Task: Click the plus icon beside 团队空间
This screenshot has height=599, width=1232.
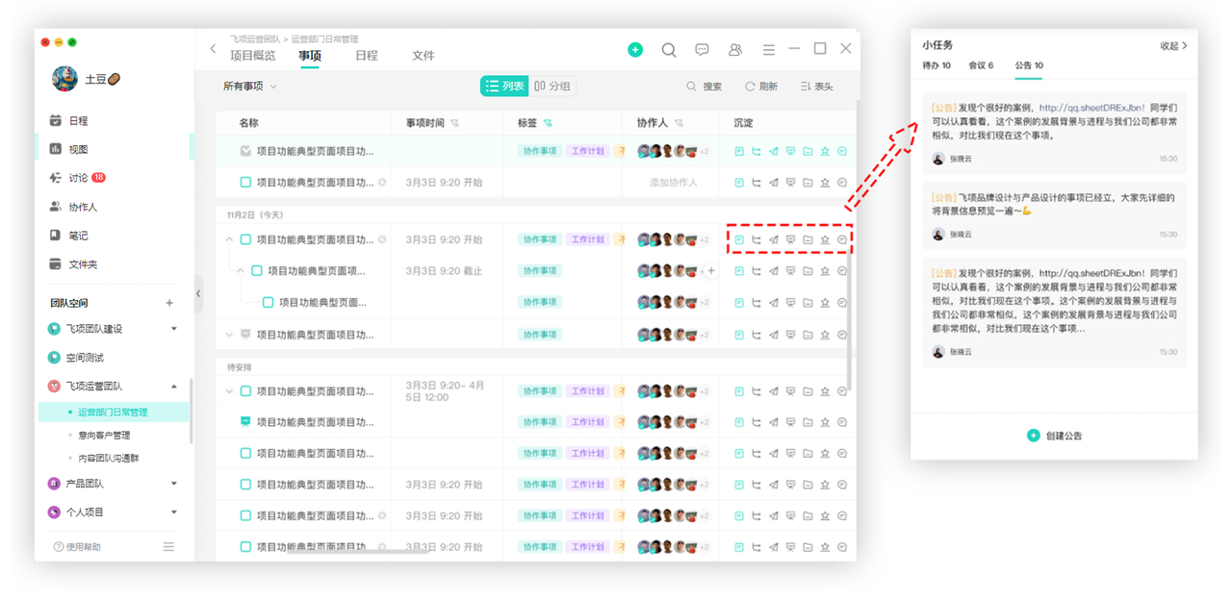Action: tap(169, 303)
